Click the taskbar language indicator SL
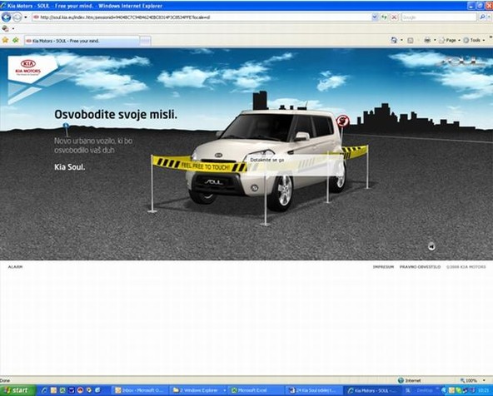The width and height of the screenshot is (493, 396). point(408,390)
